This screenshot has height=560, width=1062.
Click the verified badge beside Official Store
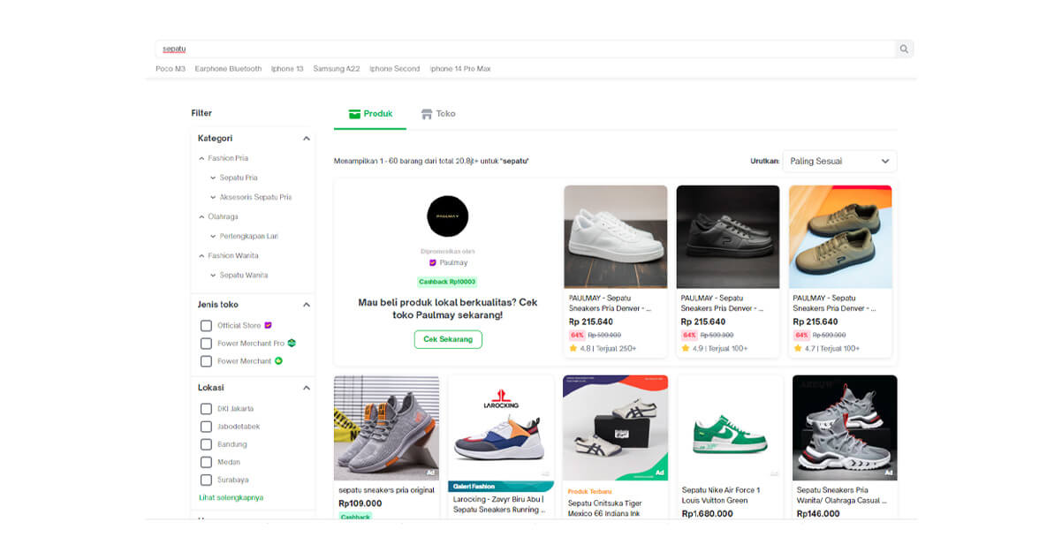point(269,325)
